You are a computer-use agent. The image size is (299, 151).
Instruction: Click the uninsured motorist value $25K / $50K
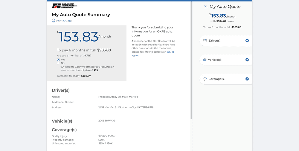coord(106,143)
